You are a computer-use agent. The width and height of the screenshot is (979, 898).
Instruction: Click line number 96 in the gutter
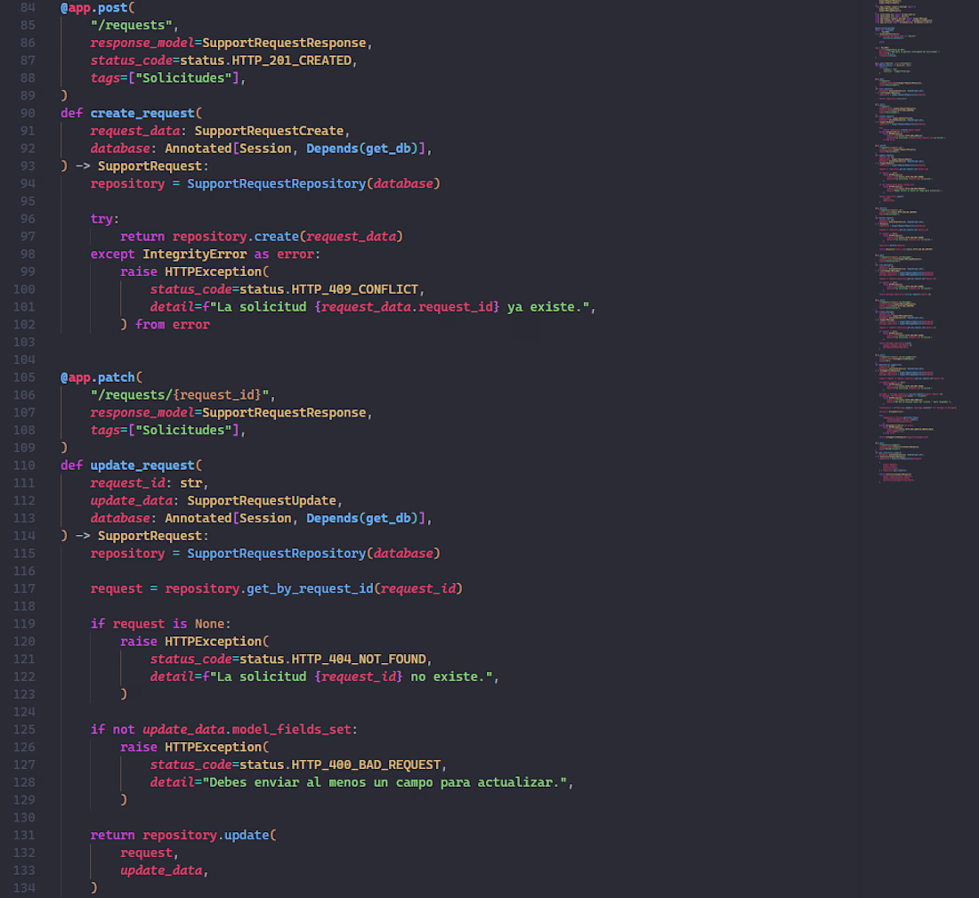[x=28, y=219]
